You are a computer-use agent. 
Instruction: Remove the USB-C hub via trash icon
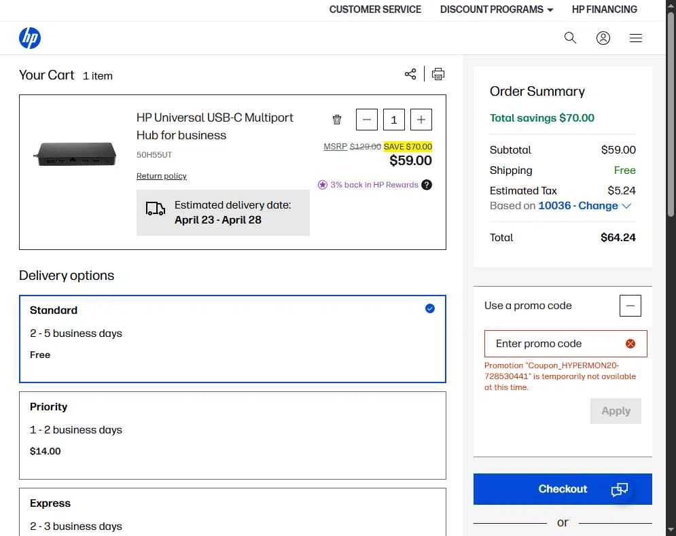click(x=337, y=120)
